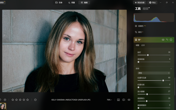This screenshot has height=110, width=176.
Task: Select the portrait thumbnail in filmstrip
Action: tap(3, 106)
